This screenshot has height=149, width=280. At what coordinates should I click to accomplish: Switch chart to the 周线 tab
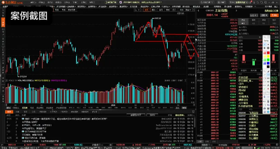coord(57,10)
